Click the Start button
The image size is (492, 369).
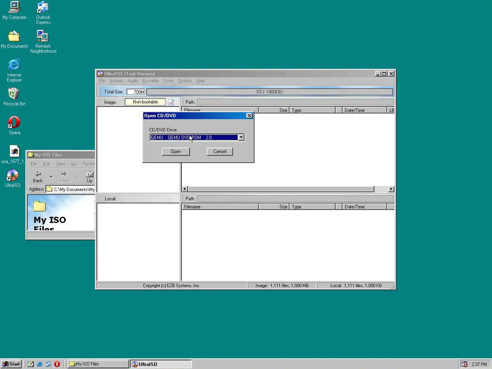tap(11, 364)
